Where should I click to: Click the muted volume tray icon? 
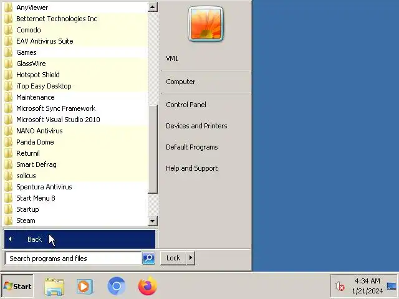(x=339, y=287)
